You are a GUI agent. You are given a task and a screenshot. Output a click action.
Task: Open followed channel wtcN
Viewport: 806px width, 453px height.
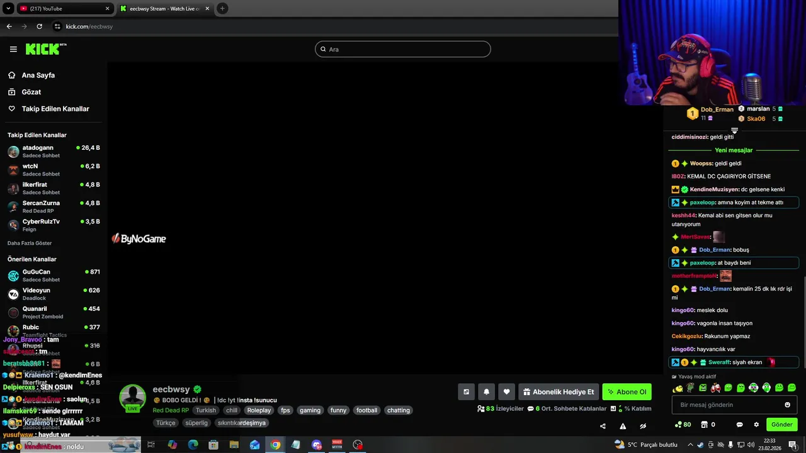(x=54, y=170)
